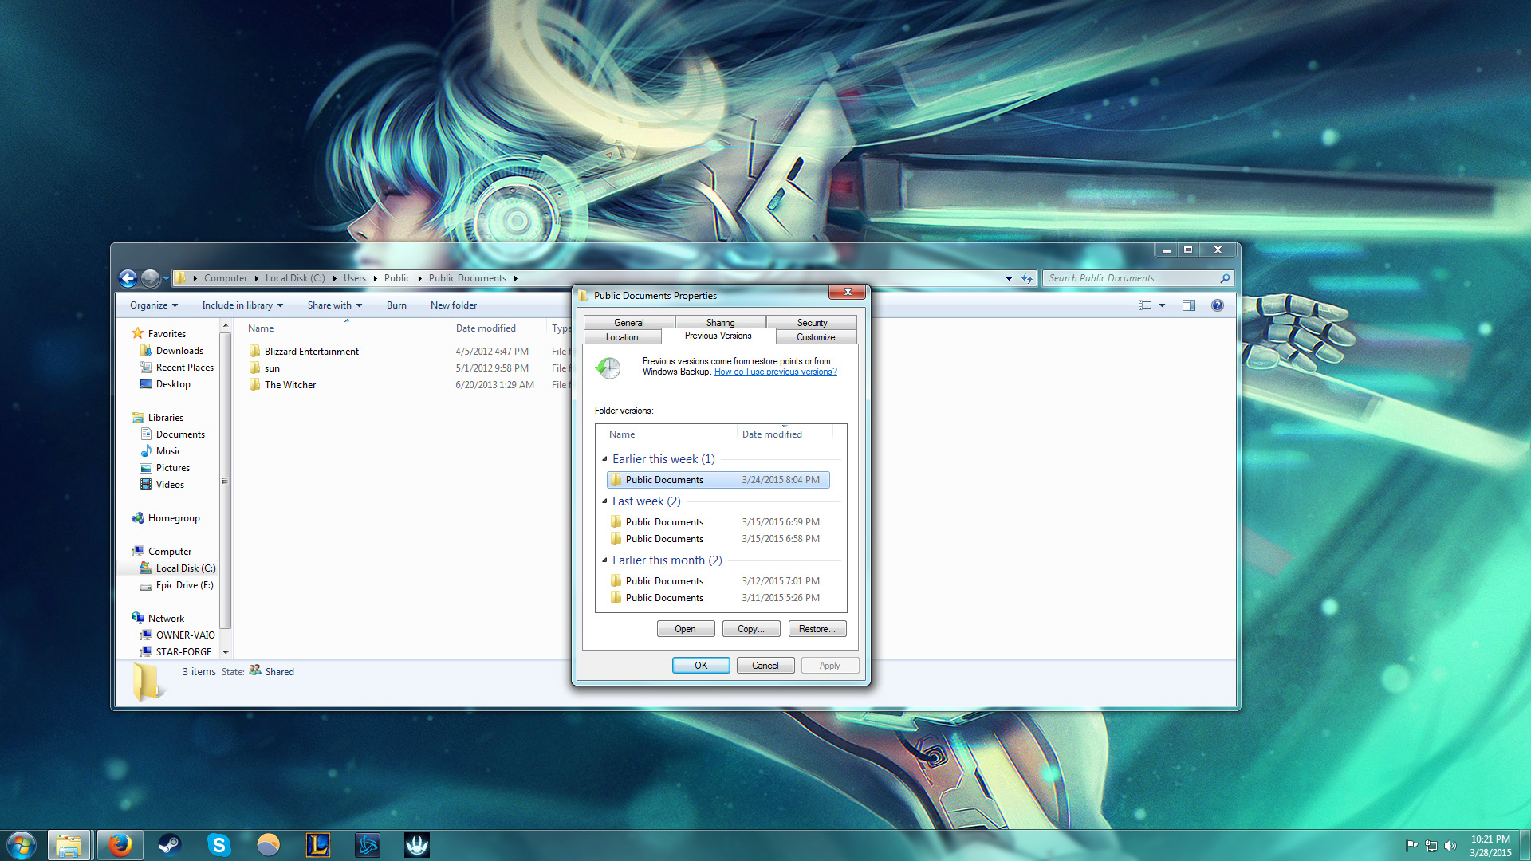Click the Back arrow in Explorer
Image resolution: width=1531 pixels, height=861 pixels.
128,278
